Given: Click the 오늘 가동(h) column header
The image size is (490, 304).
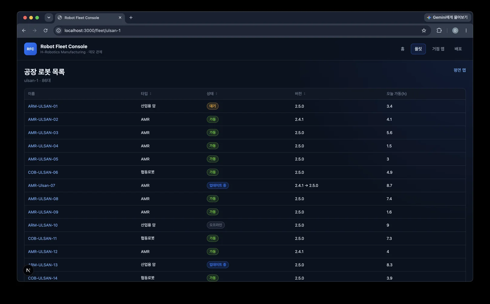Looking at the screenshot, I should [x=397, y=94].
